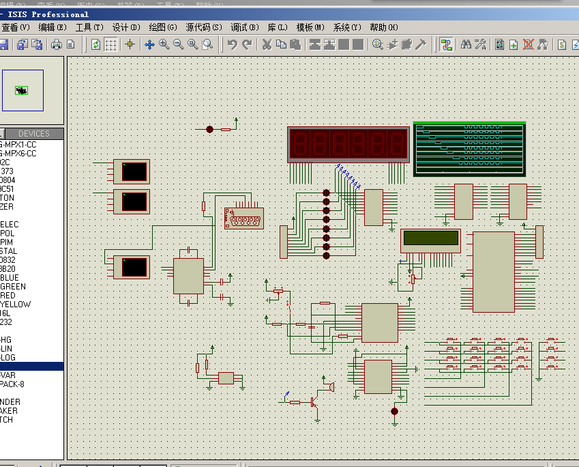Select the green LCD module component

[430, 241]
